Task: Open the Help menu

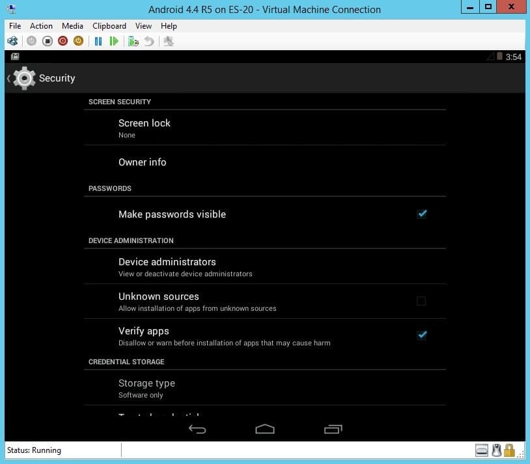Action: click(169, 26)
